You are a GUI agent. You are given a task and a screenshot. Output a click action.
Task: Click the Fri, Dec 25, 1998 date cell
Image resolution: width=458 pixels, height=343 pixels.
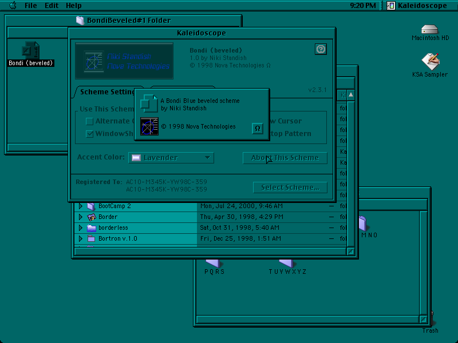240,238
